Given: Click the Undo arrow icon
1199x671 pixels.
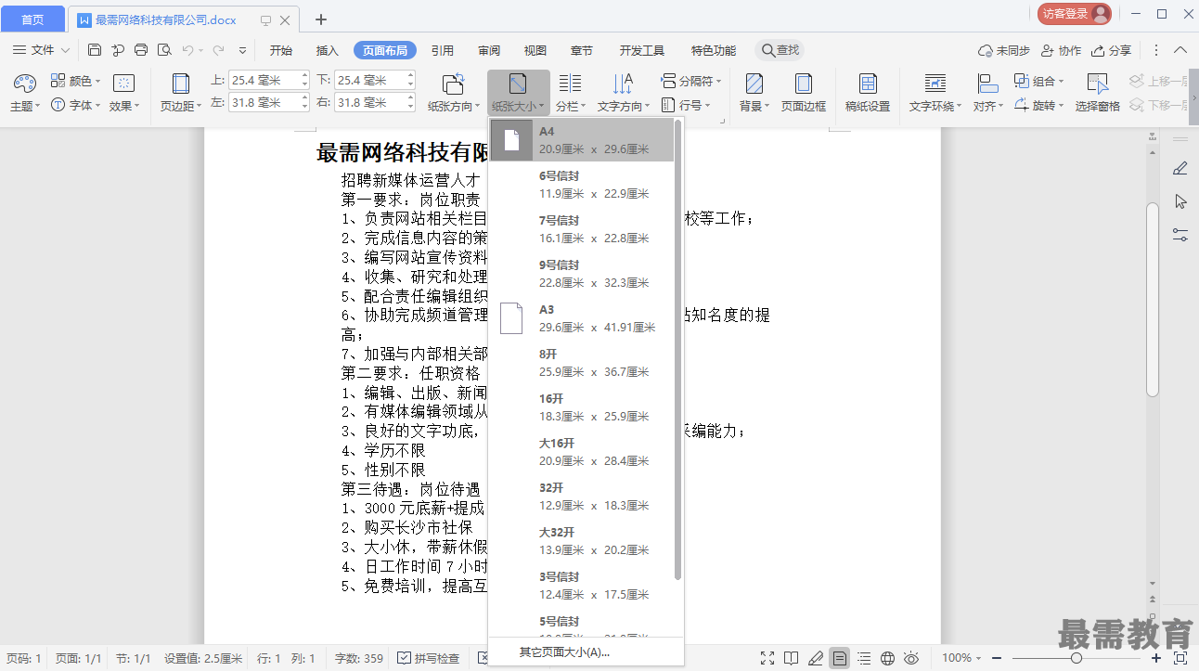Looking at the screenshot, I should click(188, 50).
